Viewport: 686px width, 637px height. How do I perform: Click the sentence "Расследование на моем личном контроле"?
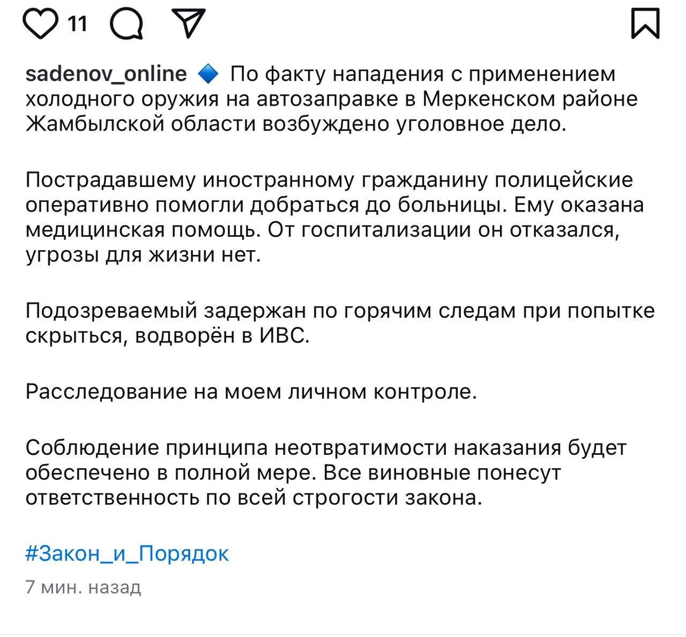click(x=251, y=392)
